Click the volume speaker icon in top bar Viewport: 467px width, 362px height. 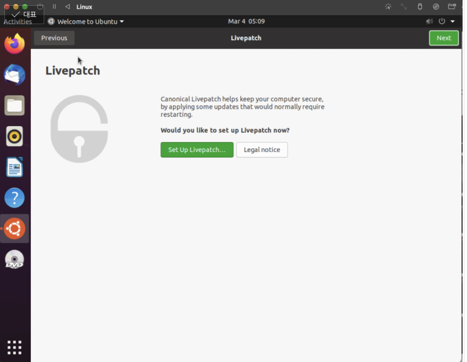click(x=429, y=21)
